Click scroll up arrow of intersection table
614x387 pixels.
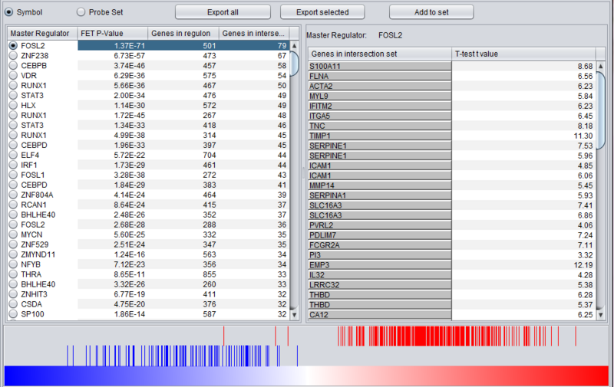tap(601, 66)
